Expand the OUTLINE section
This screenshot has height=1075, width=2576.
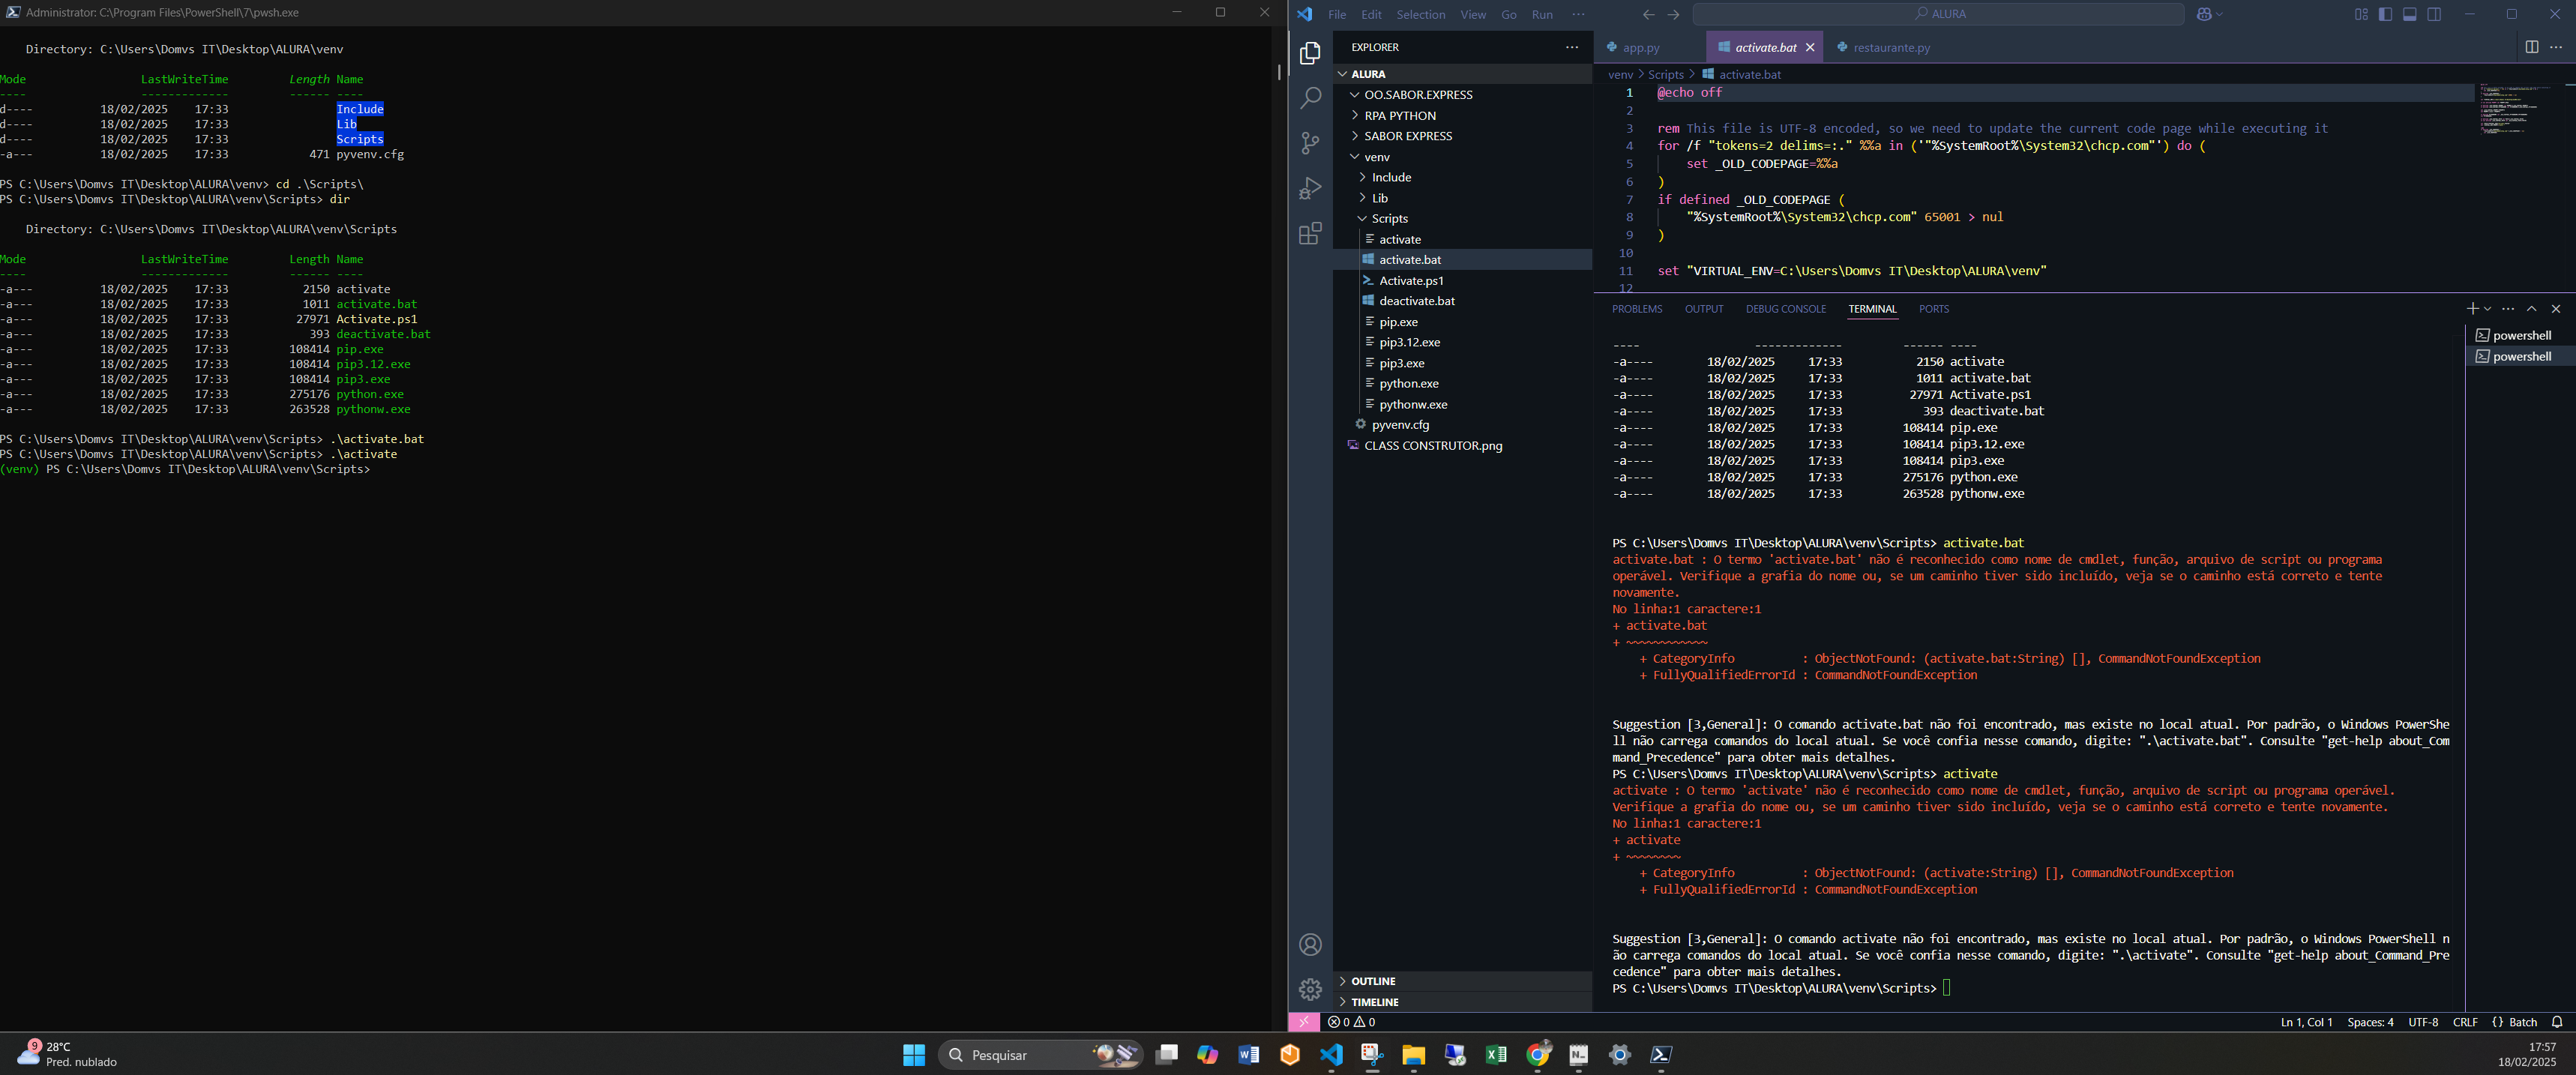1463,981
